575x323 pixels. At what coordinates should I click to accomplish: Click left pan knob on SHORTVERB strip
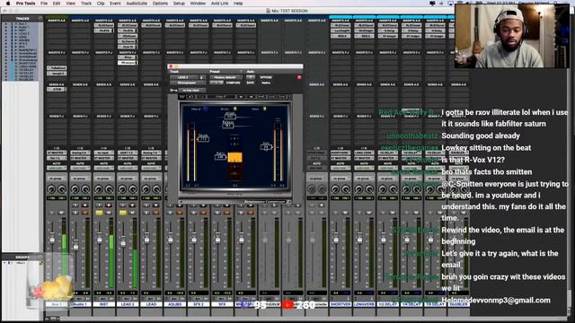tap(335, 189)
